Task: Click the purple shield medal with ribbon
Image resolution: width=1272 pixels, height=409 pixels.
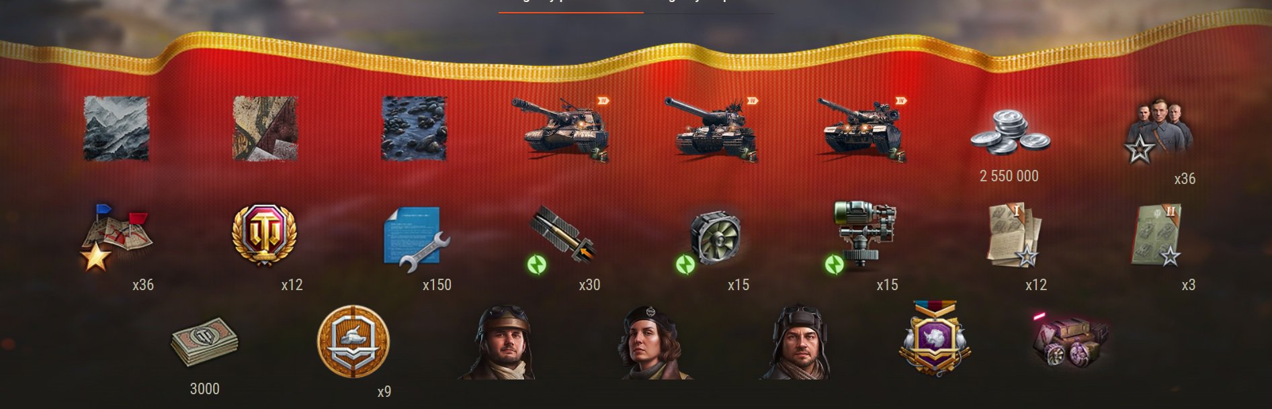Action: click(935, 338)
